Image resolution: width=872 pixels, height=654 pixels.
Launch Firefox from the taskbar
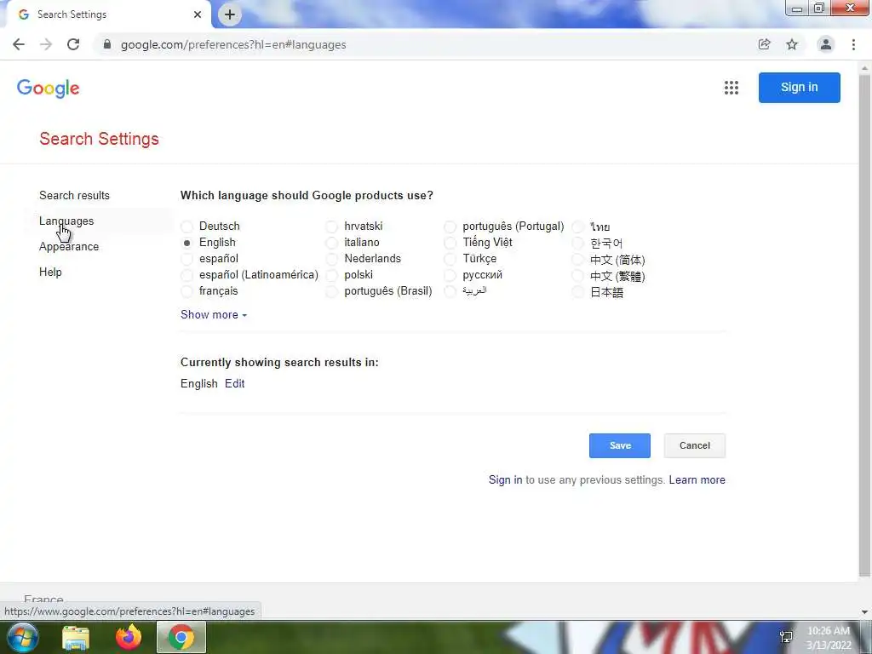[x=129, y=637]
